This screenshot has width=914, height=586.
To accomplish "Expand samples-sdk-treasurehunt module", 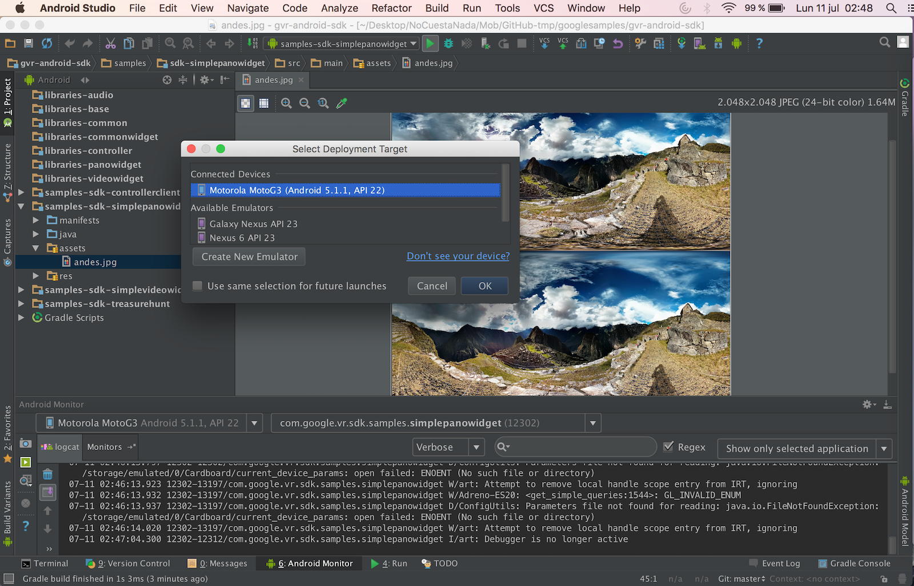I will click(21, 304).
